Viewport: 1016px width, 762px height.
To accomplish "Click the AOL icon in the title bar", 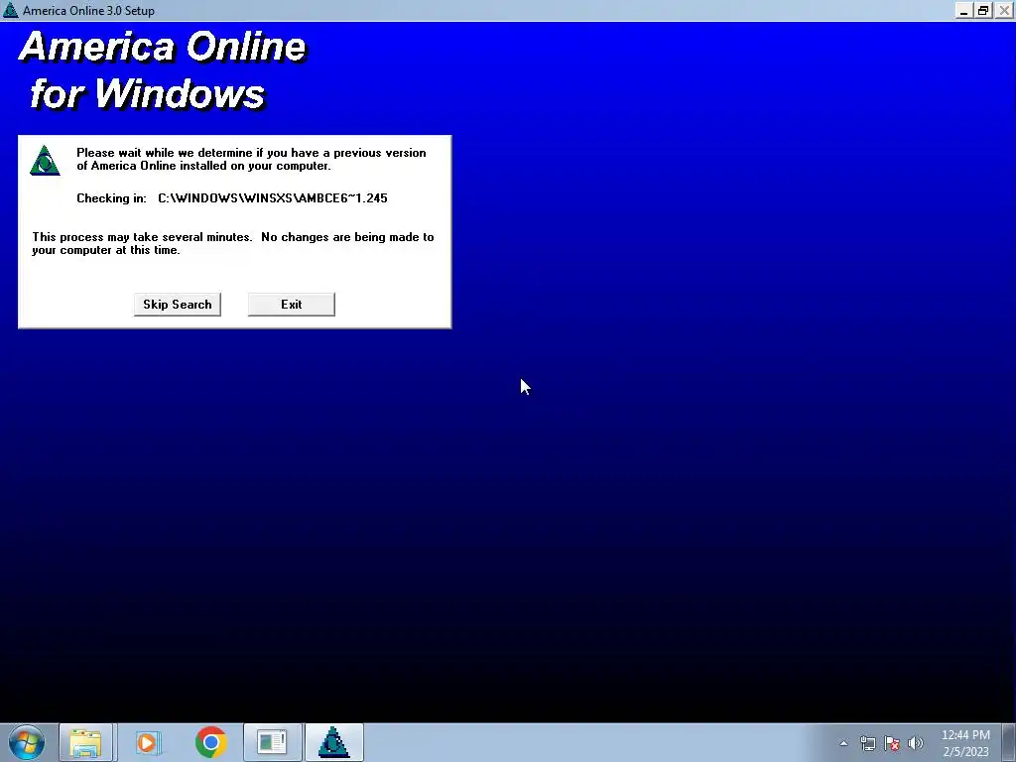I will pos(10,10).
